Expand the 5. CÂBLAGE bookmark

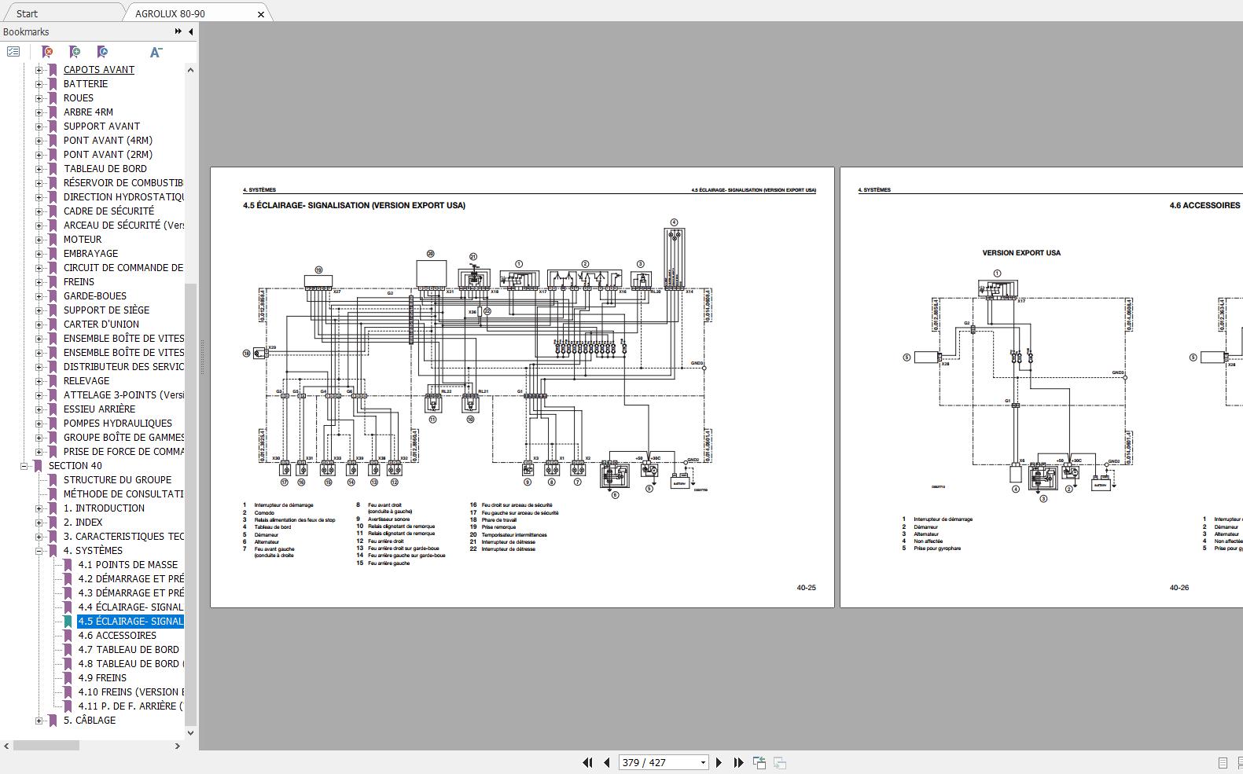point(39,721)
